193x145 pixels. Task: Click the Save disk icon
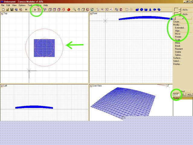pyautogui.click(x=11, y=10)
